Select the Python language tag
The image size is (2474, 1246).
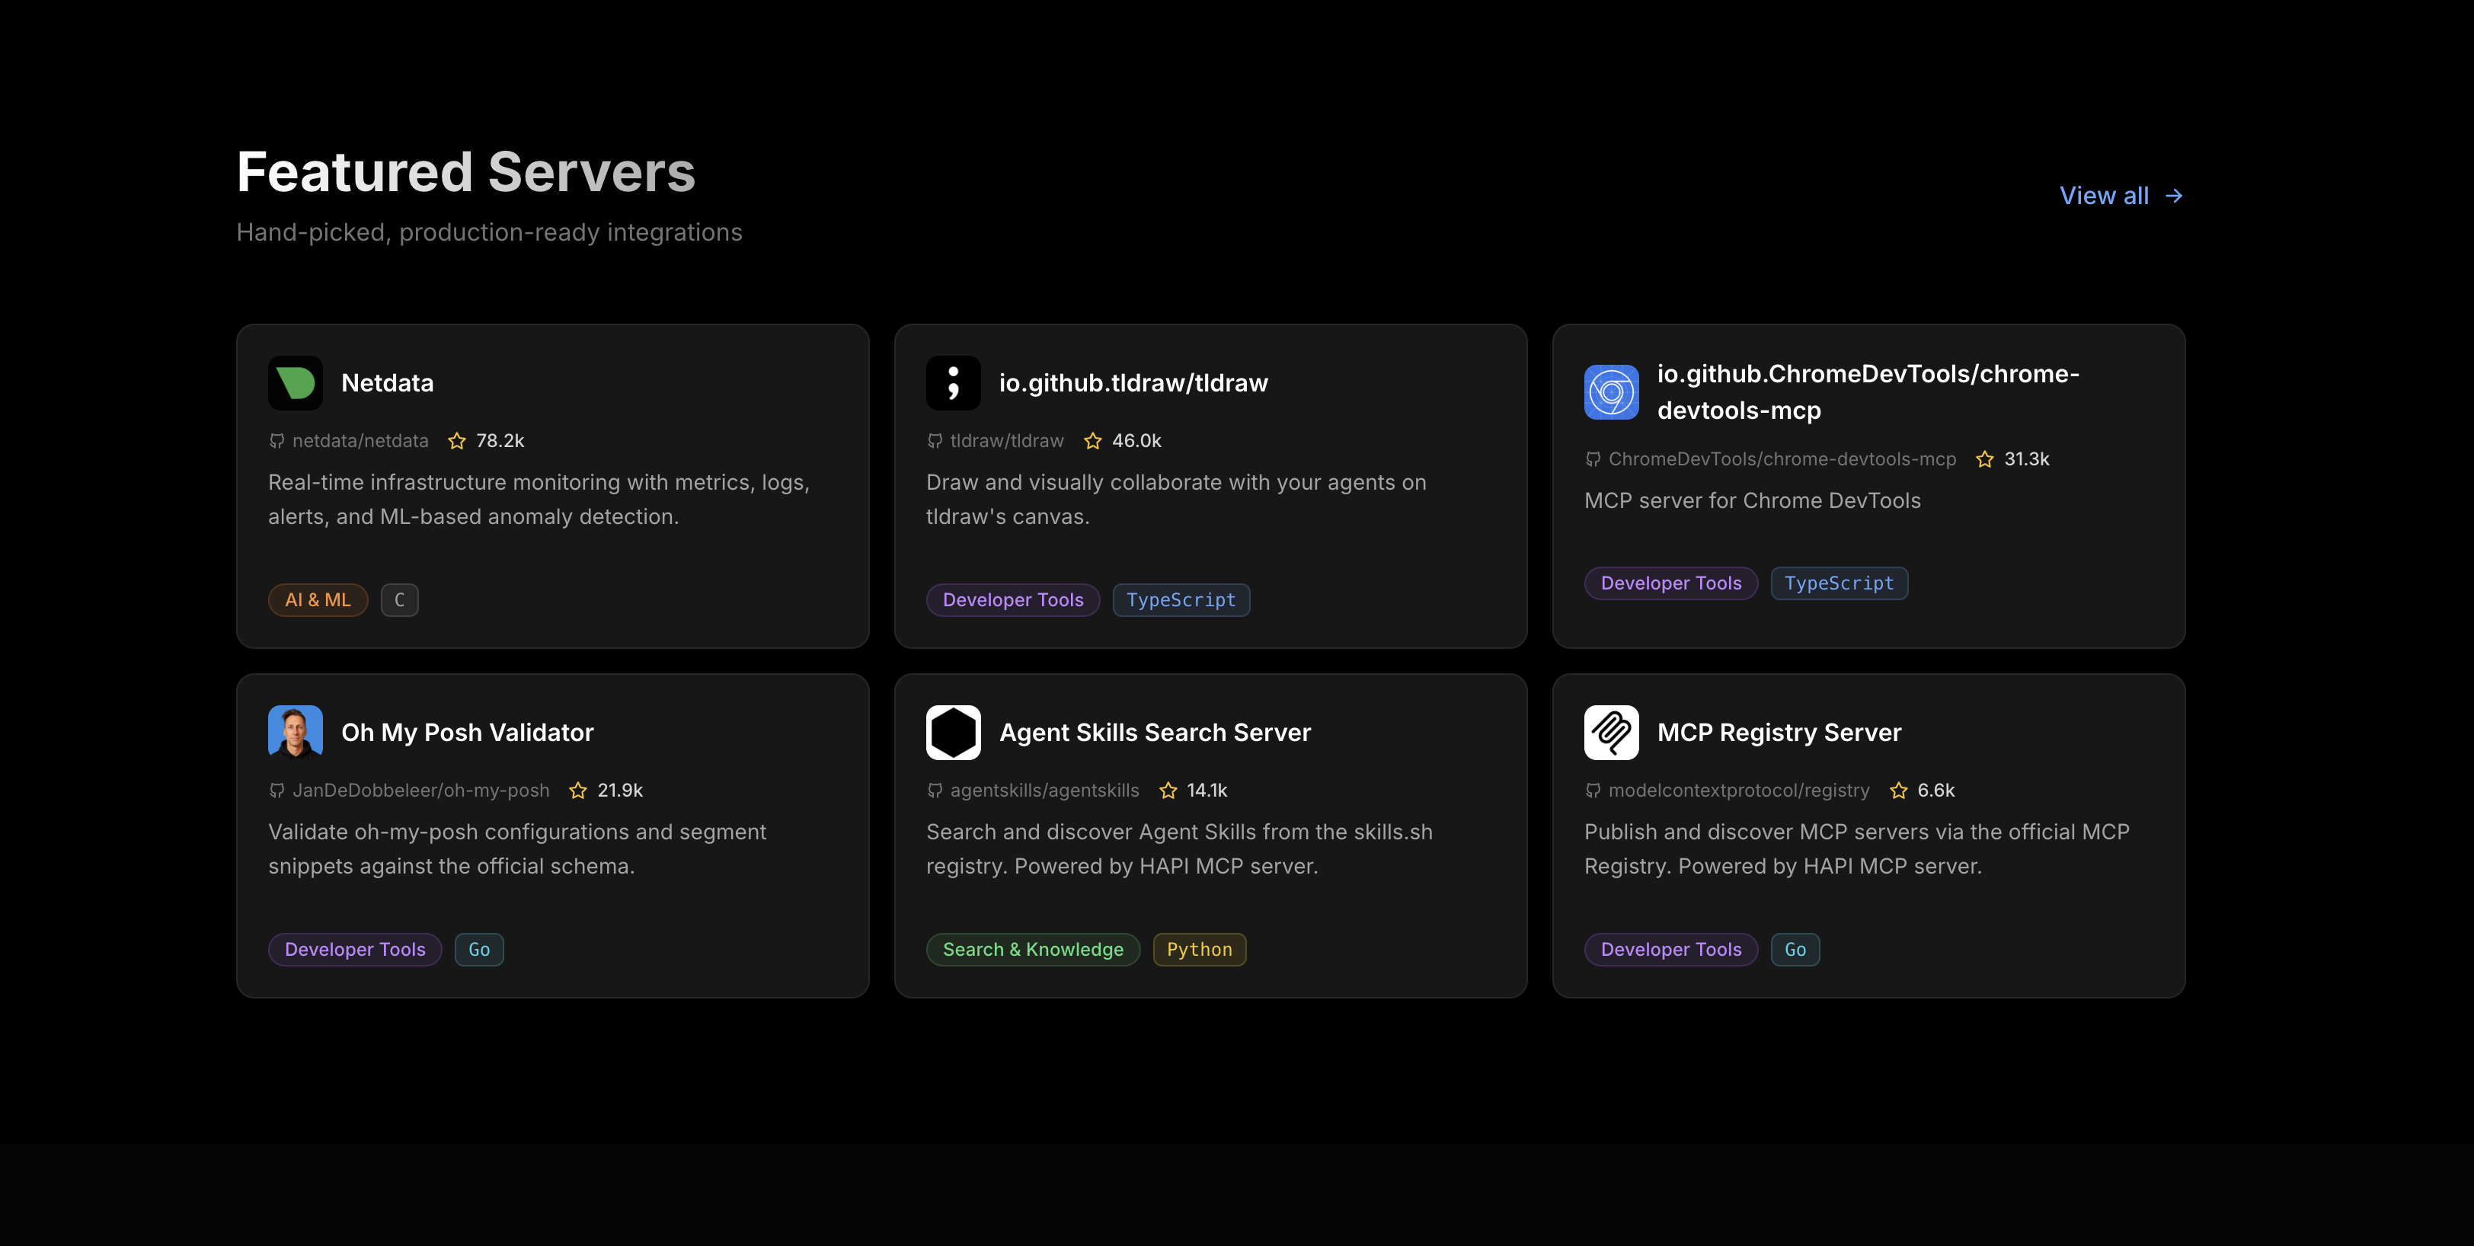[1200, 950]
